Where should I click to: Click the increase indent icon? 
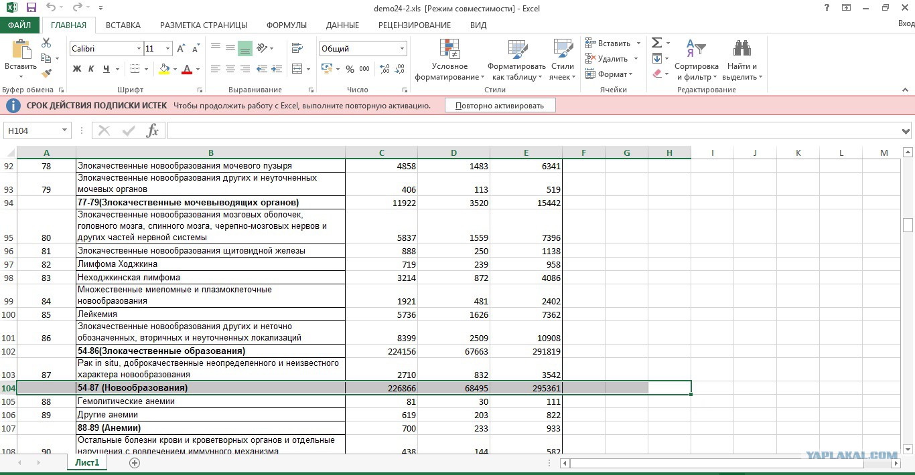(x=277, y=69)
